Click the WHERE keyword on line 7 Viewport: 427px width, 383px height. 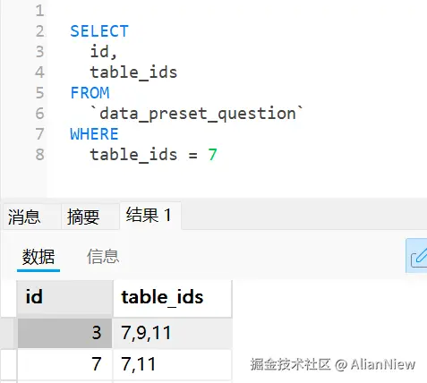click(x=94, y=134)
